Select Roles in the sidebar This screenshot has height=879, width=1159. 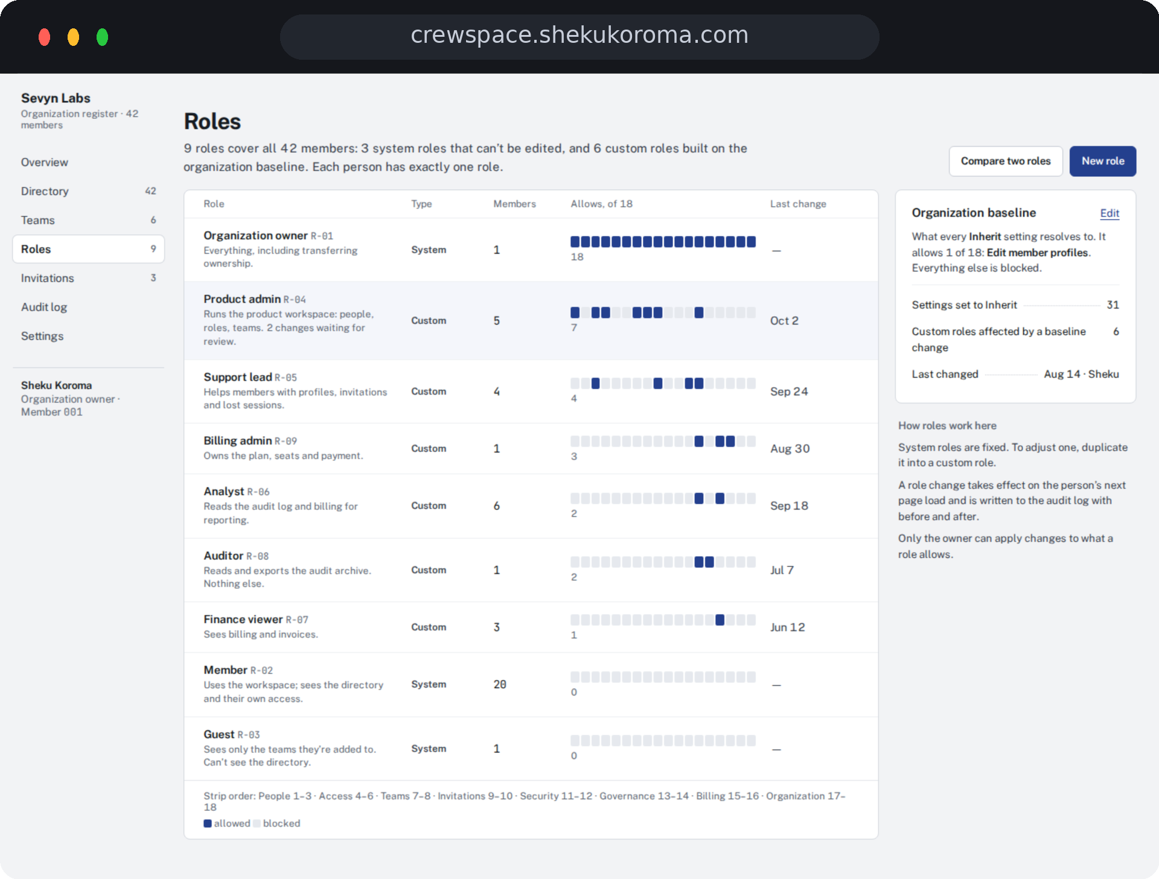point(88,249)
